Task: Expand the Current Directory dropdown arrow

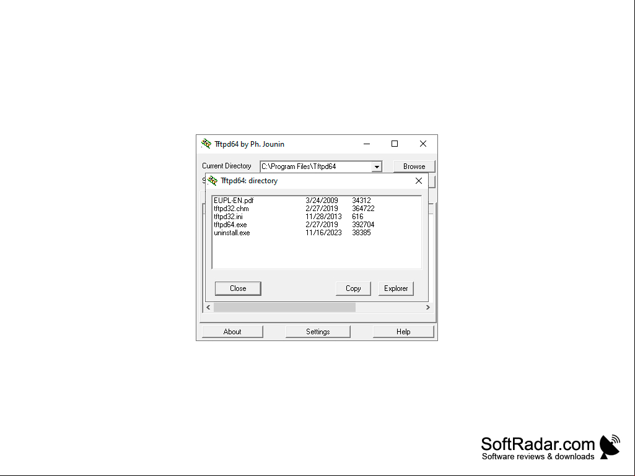Action: pos(377,167)
